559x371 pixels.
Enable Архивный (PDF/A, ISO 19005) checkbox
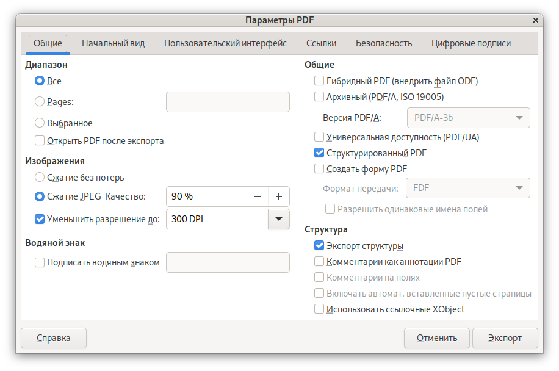(x=319, y=96)
